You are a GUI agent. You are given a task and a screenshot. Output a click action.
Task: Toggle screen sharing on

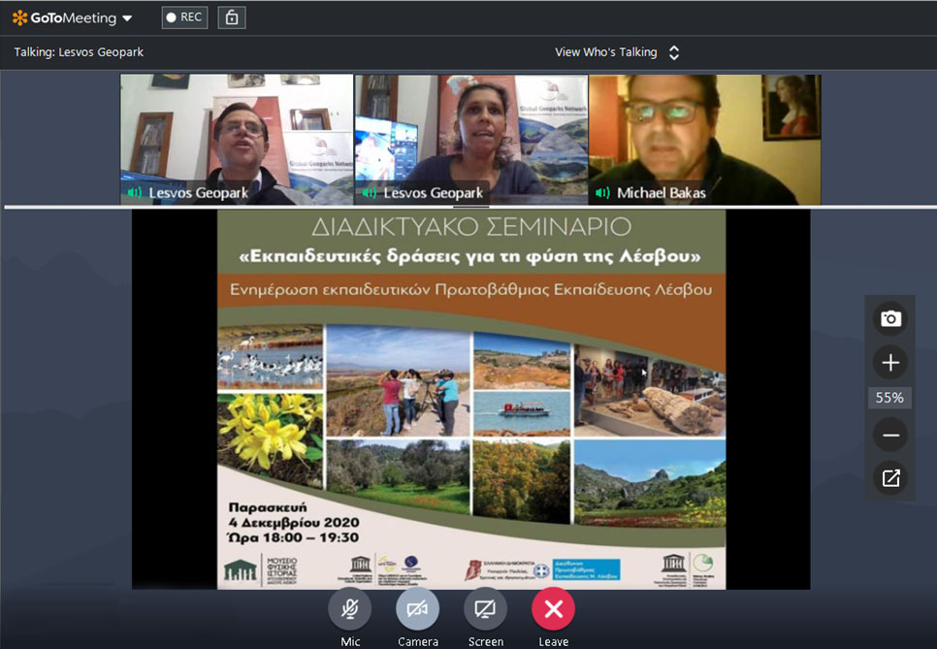[485, 609]
